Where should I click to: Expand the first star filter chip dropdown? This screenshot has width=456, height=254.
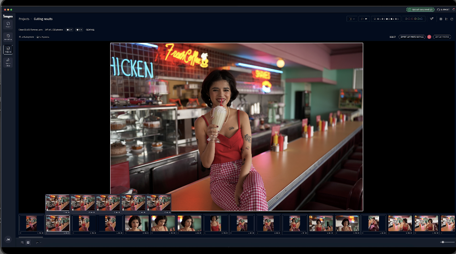point(69,30)
